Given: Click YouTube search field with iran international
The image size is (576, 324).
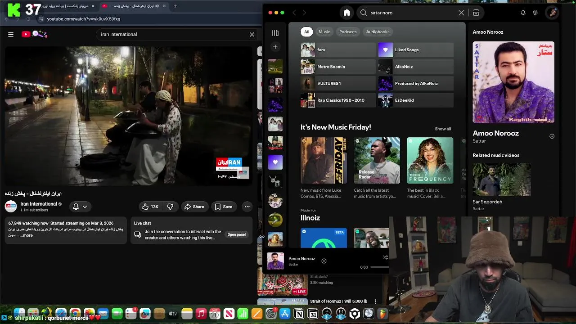Looking at the screenshot, I should 173,34.
